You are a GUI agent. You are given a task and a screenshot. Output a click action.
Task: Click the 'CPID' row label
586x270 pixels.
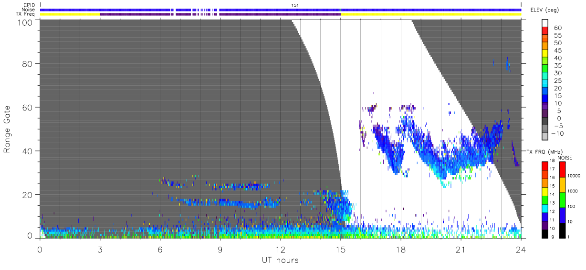click(x=28, y=5)
